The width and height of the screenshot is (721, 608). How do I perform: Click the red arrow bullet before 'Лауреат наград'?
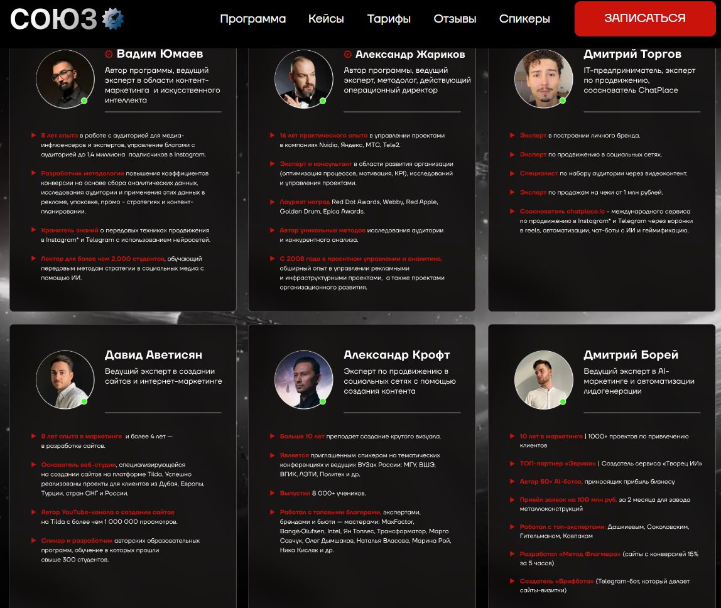(x=272, y=202)
